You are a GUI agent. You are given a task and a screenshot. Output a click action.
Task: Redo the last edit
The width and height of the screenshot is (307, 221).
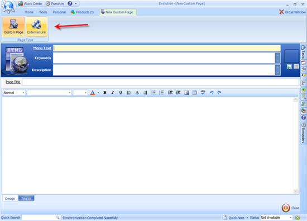tap(219, 93)
